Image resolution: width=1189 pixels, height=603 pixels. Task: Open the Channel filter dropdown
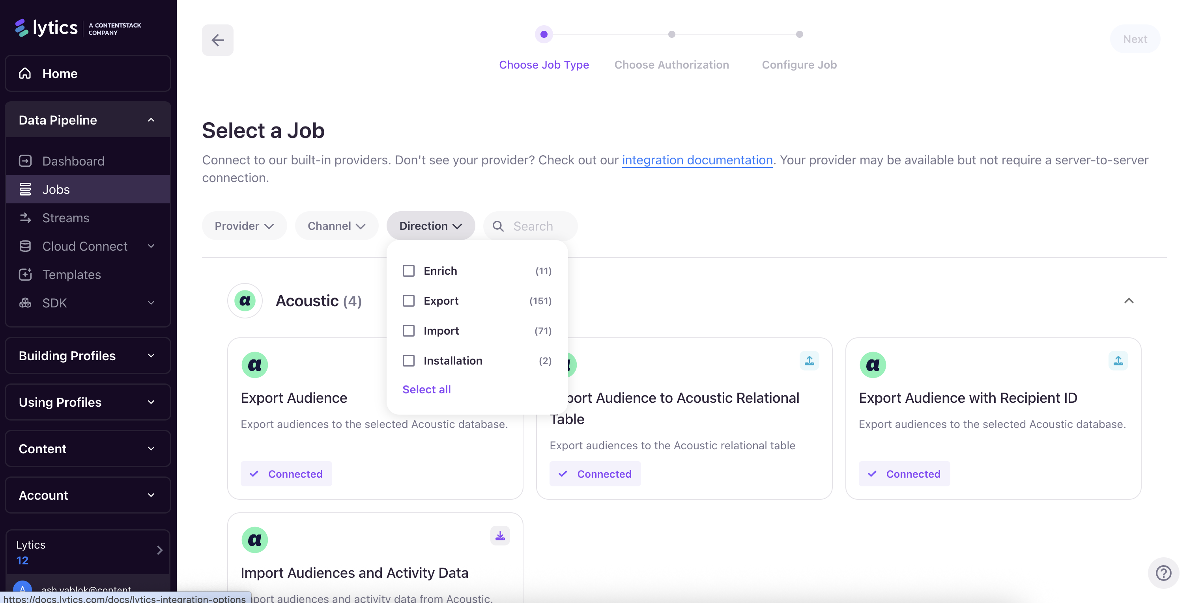(x=337, y=226)
